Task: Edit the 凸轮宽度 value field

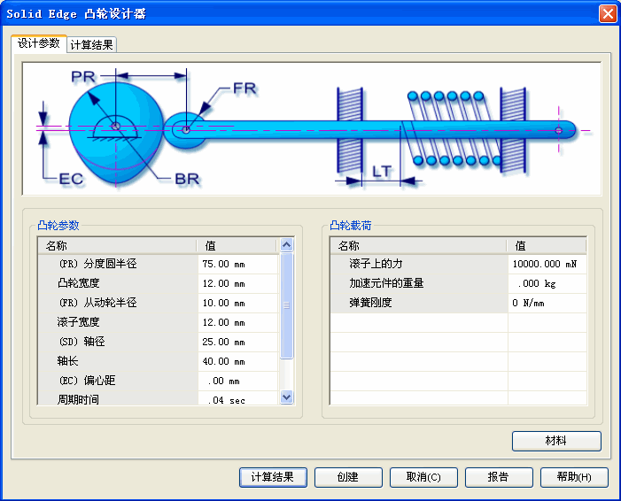Action: [x=237, y=283]
